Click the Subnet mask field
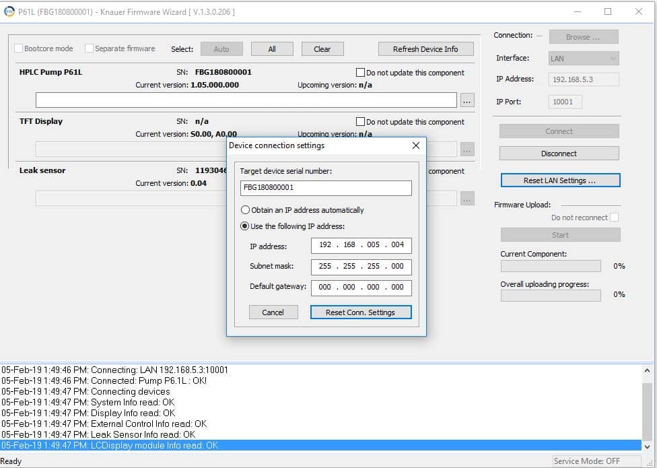 tap(361, 267)
